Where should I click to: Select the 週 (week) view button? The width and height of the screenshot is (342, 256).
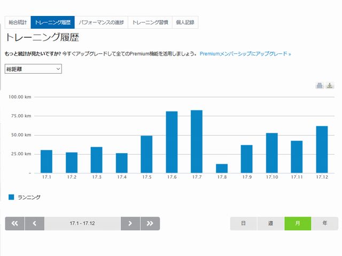[271, 223]
